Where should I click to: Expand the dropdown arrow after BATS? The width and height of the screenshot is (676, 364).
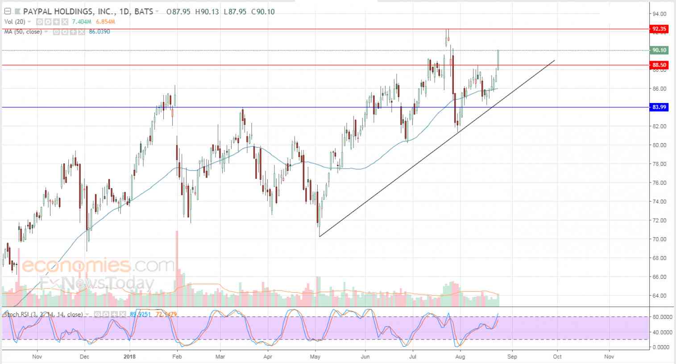coord(158,12)
